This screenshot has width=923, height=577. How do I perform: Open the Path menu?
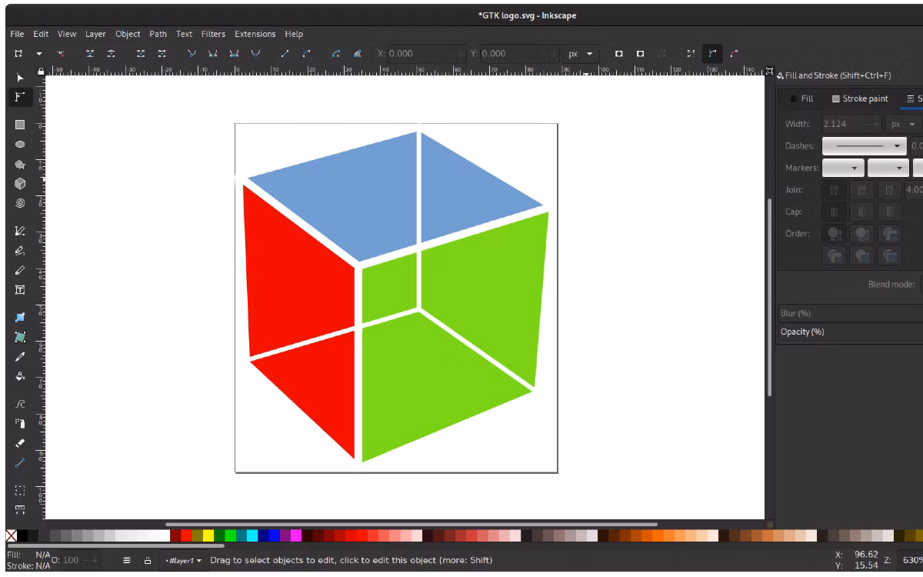tap(158, 34)
